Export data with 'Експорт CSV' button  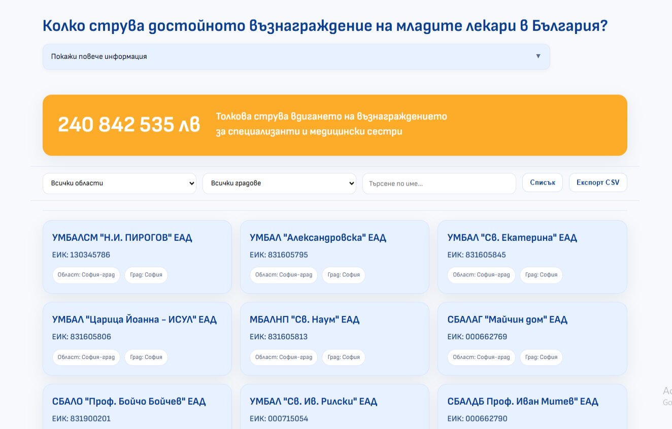598,183
